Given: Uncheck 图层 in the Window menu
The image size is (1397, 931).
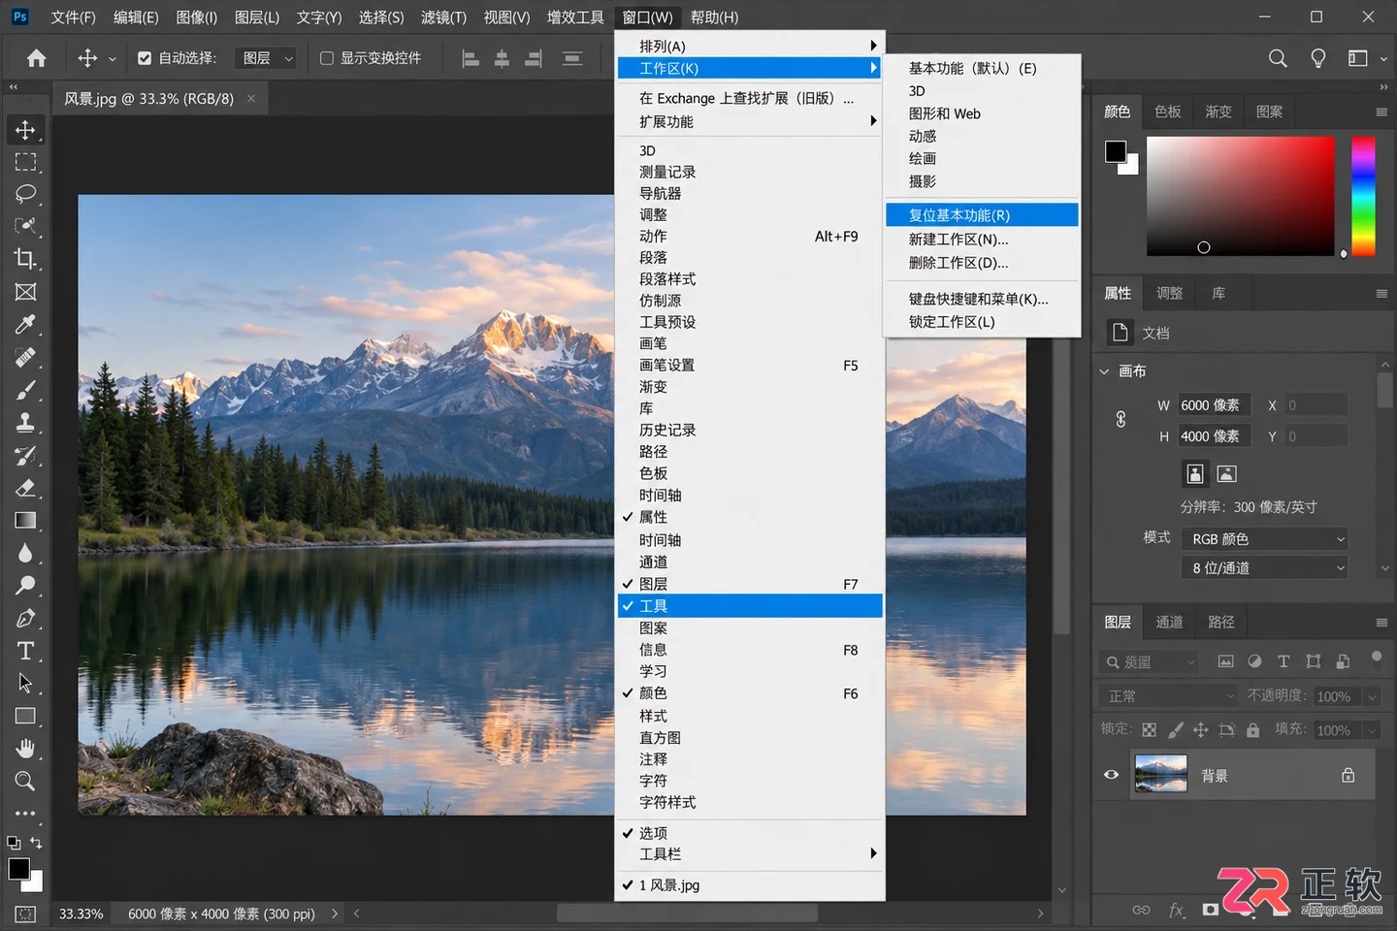Looking at the screenshot, I should 749,584.
